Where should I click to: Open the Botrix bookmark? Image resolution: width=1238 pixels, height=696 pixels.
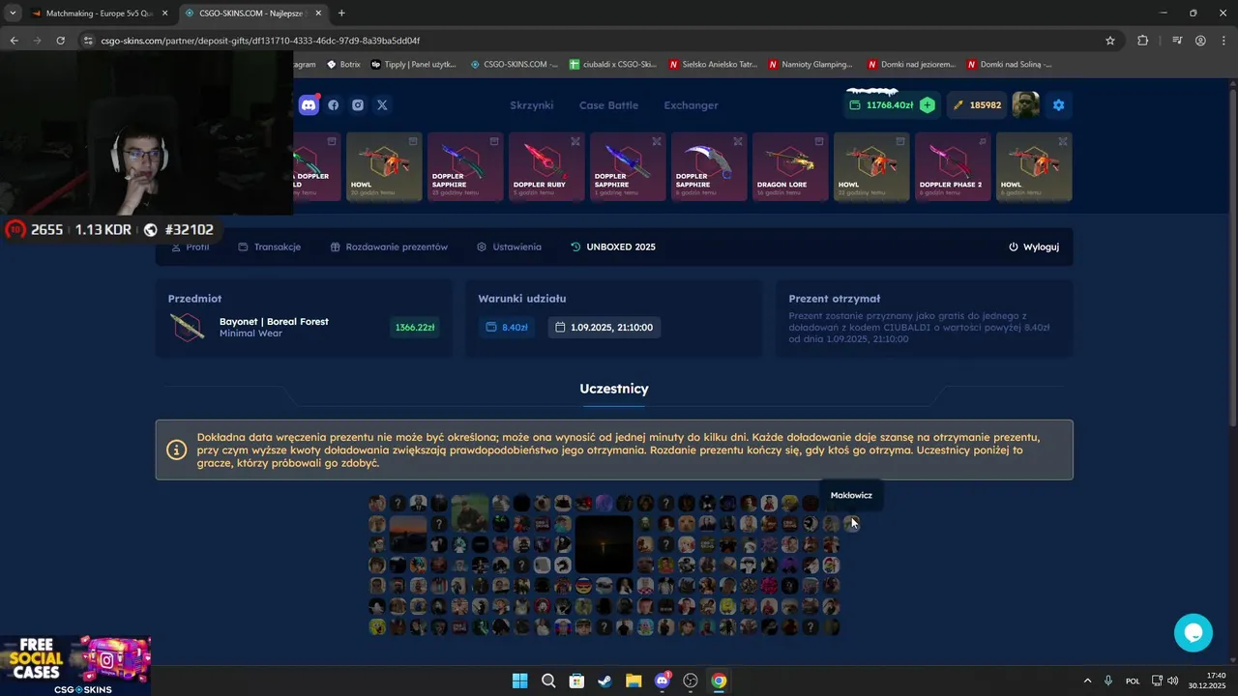[343, 65]
